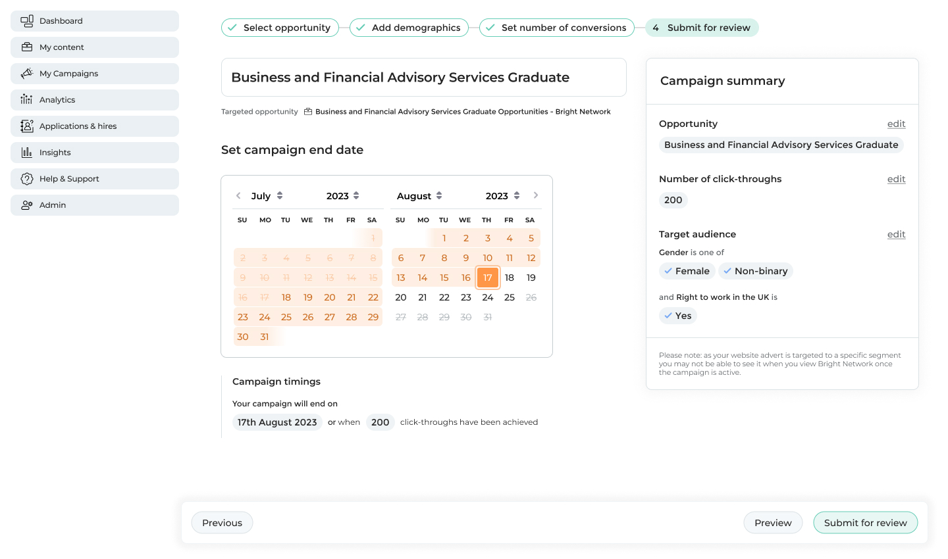948x559 pixels.
Task: Select August 18 in the calendar
Action: click(510, 278)
